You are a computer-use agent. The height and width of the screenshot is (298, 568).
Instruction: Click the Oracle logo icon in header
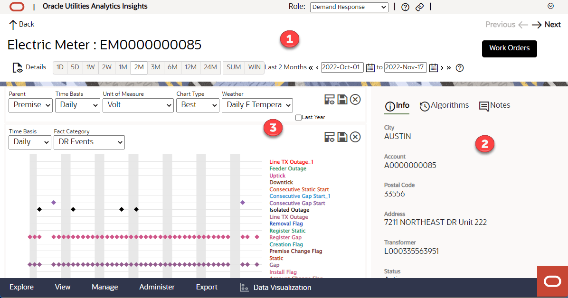(17, 7)
